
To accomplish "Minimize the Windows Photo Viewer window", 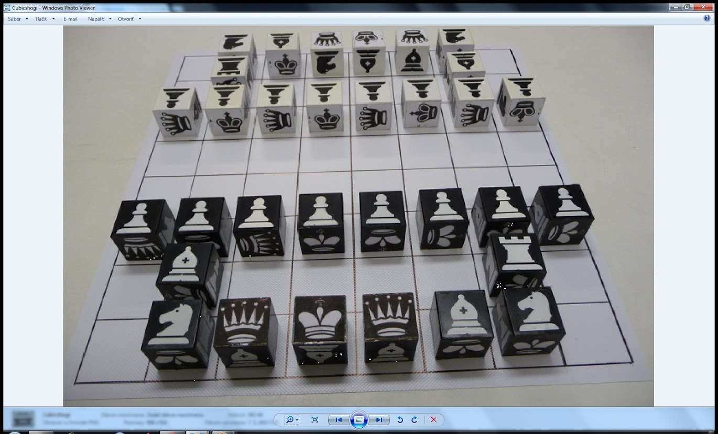I will point(676,7).
